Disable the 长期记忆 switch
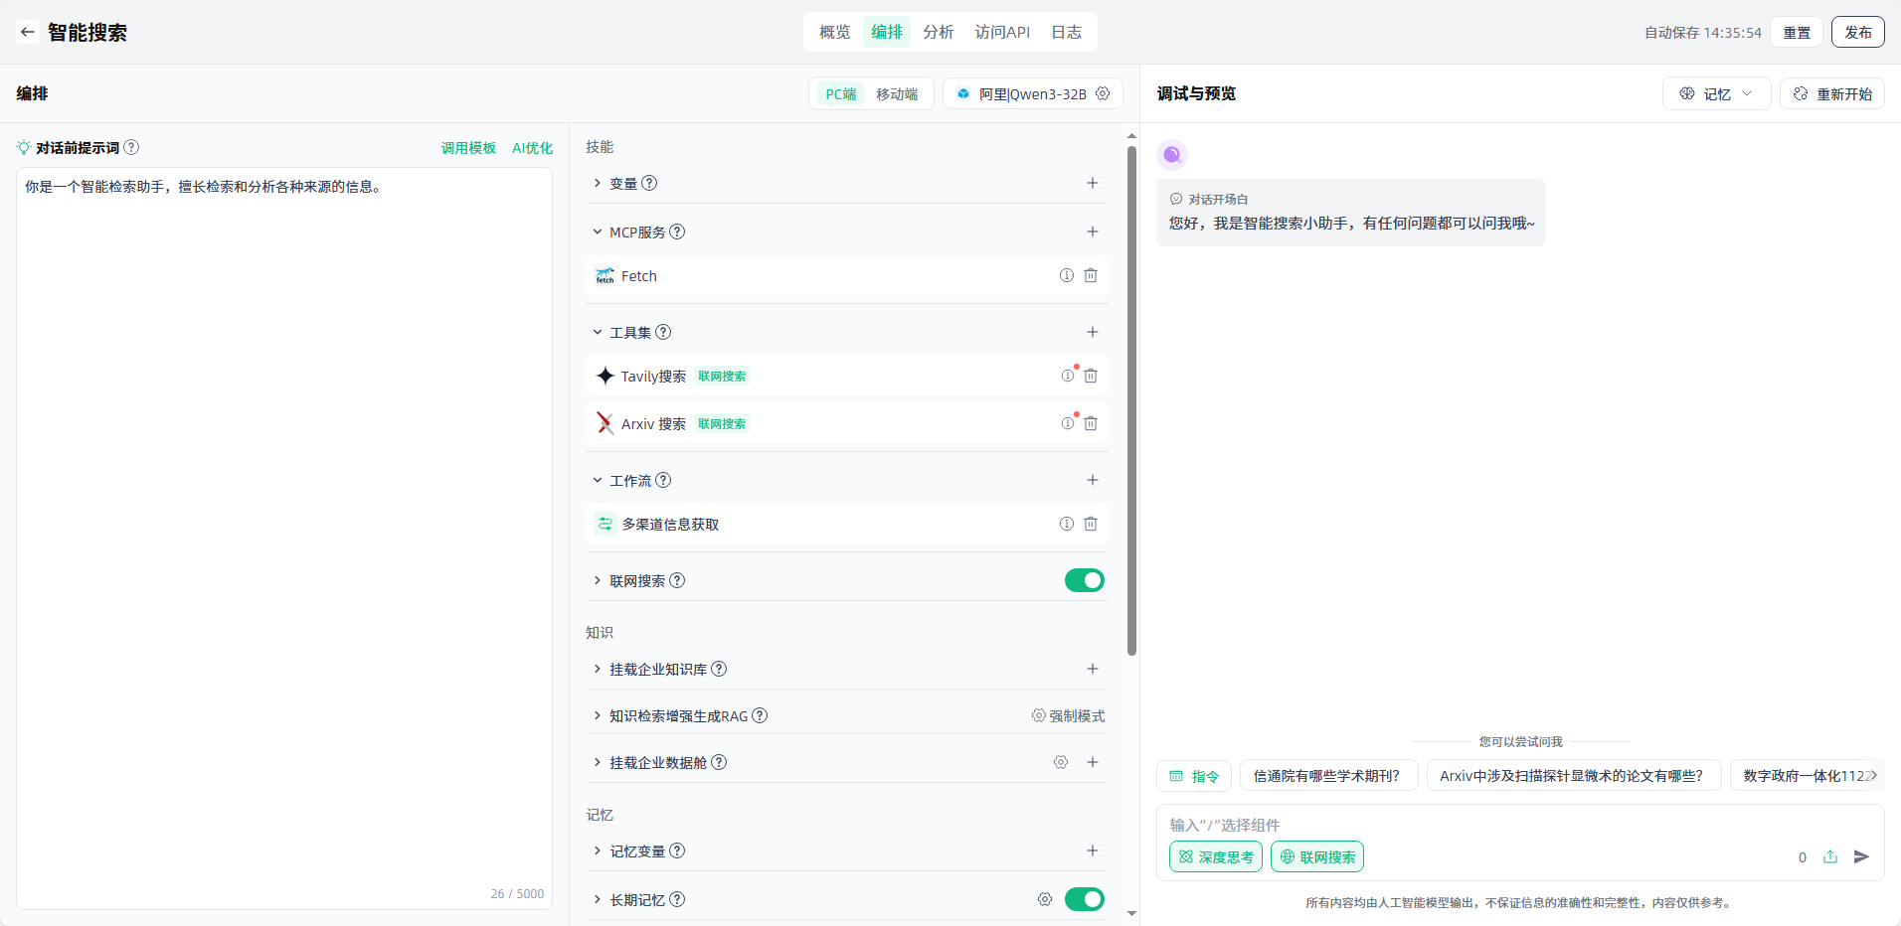 pos(1084,899)
